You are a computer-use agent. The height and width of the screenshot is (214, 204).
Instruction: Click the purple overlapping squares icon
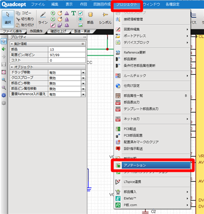(x=60, y=25)
